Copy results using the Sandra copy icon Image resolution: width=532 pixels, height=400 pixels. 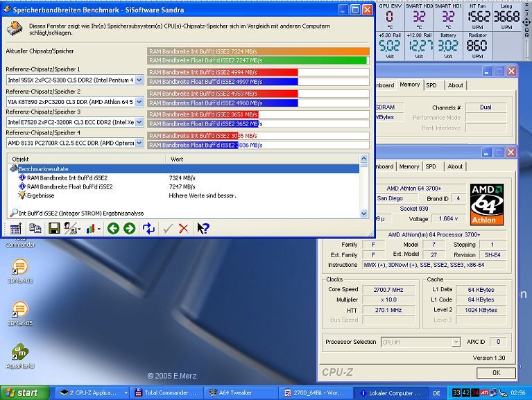35,229
